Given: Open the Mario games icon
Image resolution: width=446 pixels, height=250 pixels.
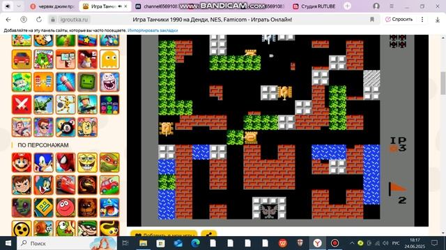Looking at the screenshot, I should coord(22,162).
